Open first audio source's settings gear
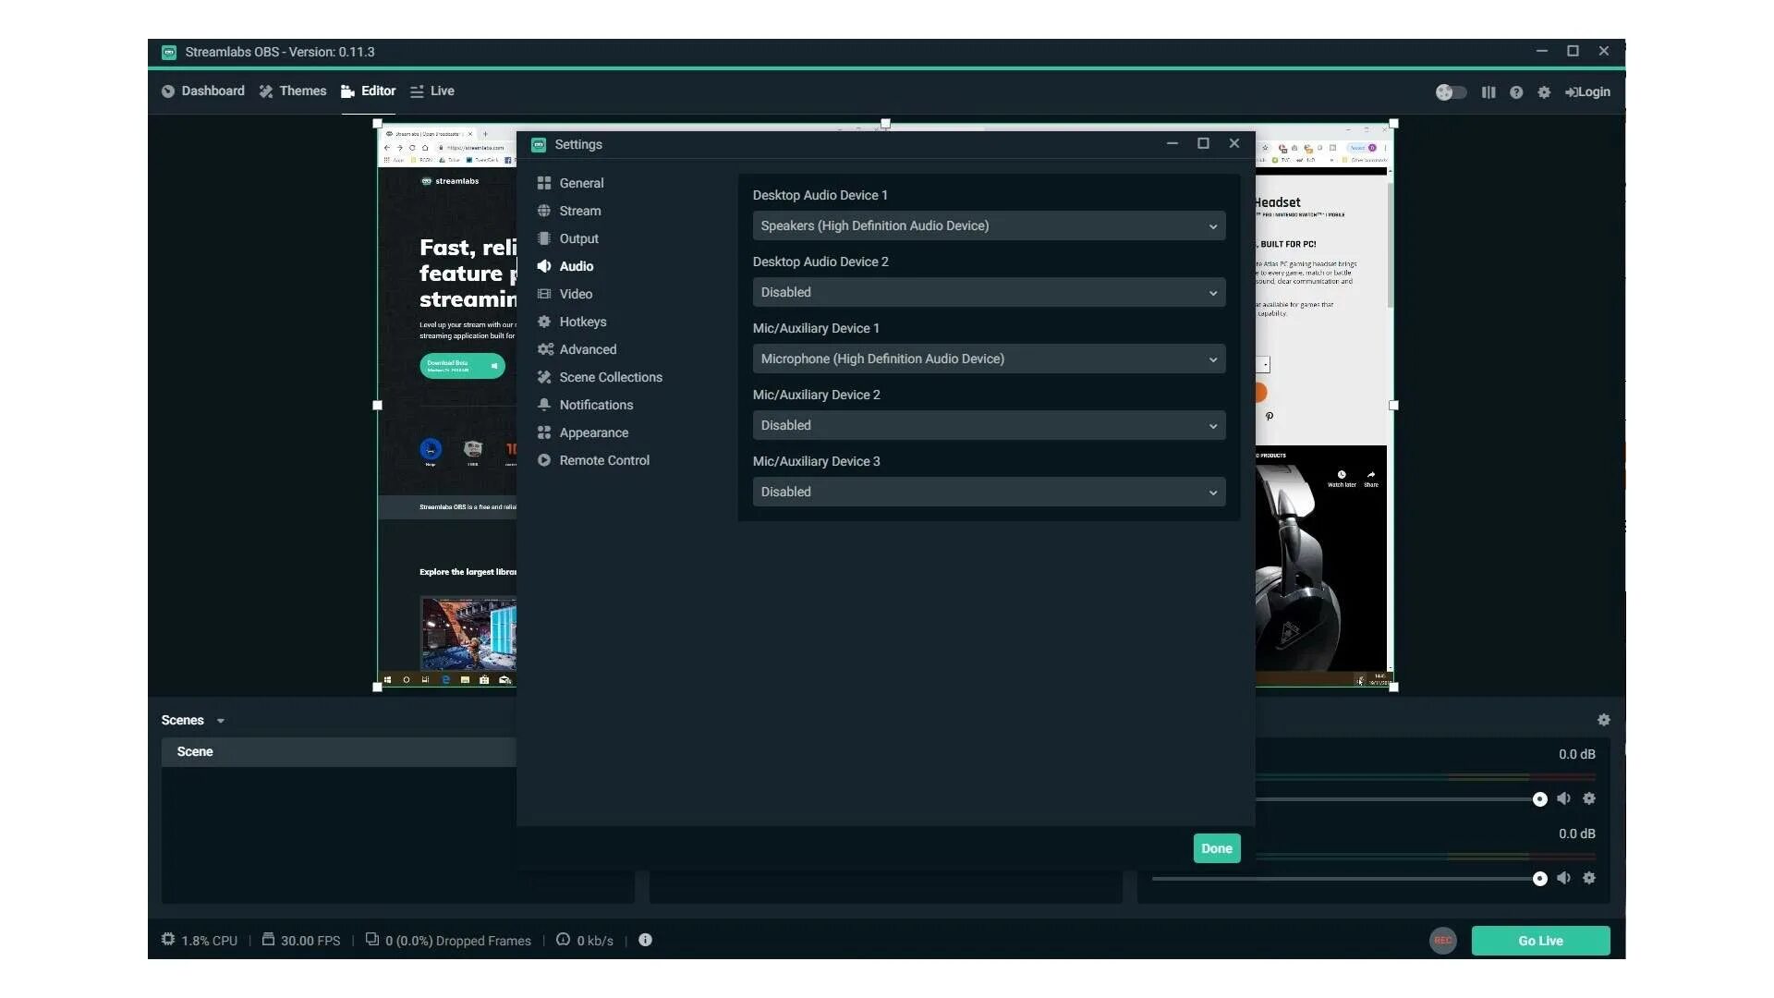This screenshot has height=998, width=1774. [1589, 798]
